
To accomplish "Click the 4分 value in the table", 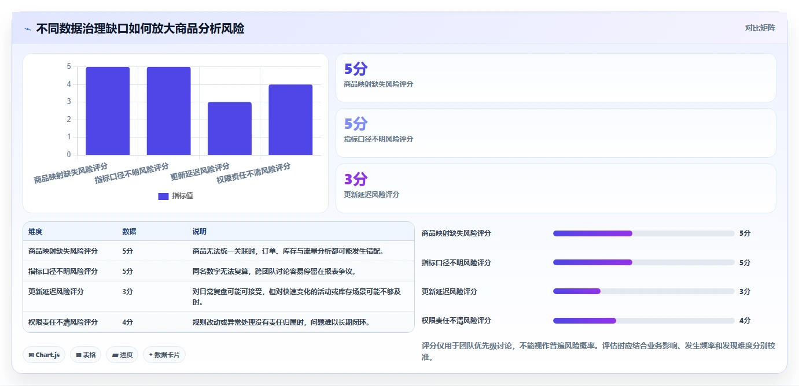I will point(127,322).
